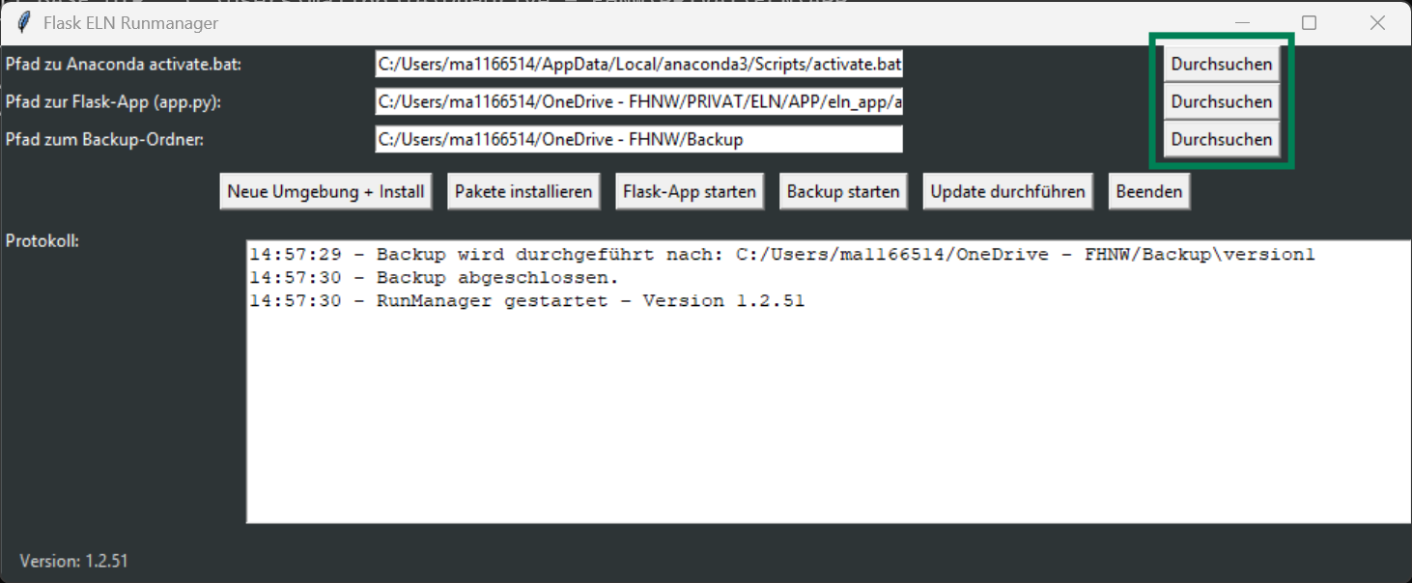This screenshot has width=1412, height=583.
Task: Open Durchsuchen for the Backup-Ordner
Action: click(1221, 139)
